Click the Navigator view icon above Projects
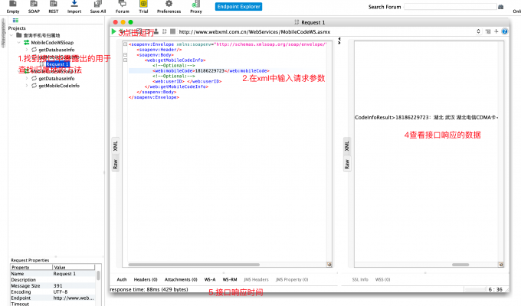Image resolution: width=521 pixels, height=306 pixels. [x=15, y=21]
